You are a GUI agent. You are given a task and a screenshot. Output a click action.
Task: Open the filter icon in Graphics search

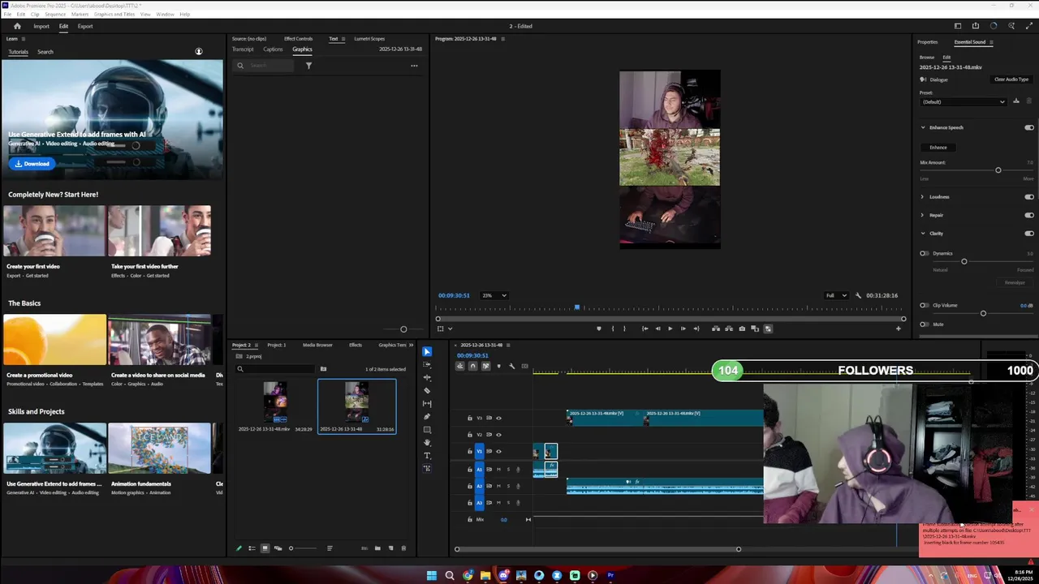[308, 66]
